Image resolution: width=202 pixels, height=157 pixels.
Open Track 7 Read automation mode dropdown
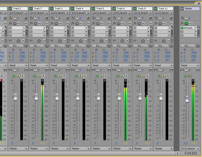(39, 65)
